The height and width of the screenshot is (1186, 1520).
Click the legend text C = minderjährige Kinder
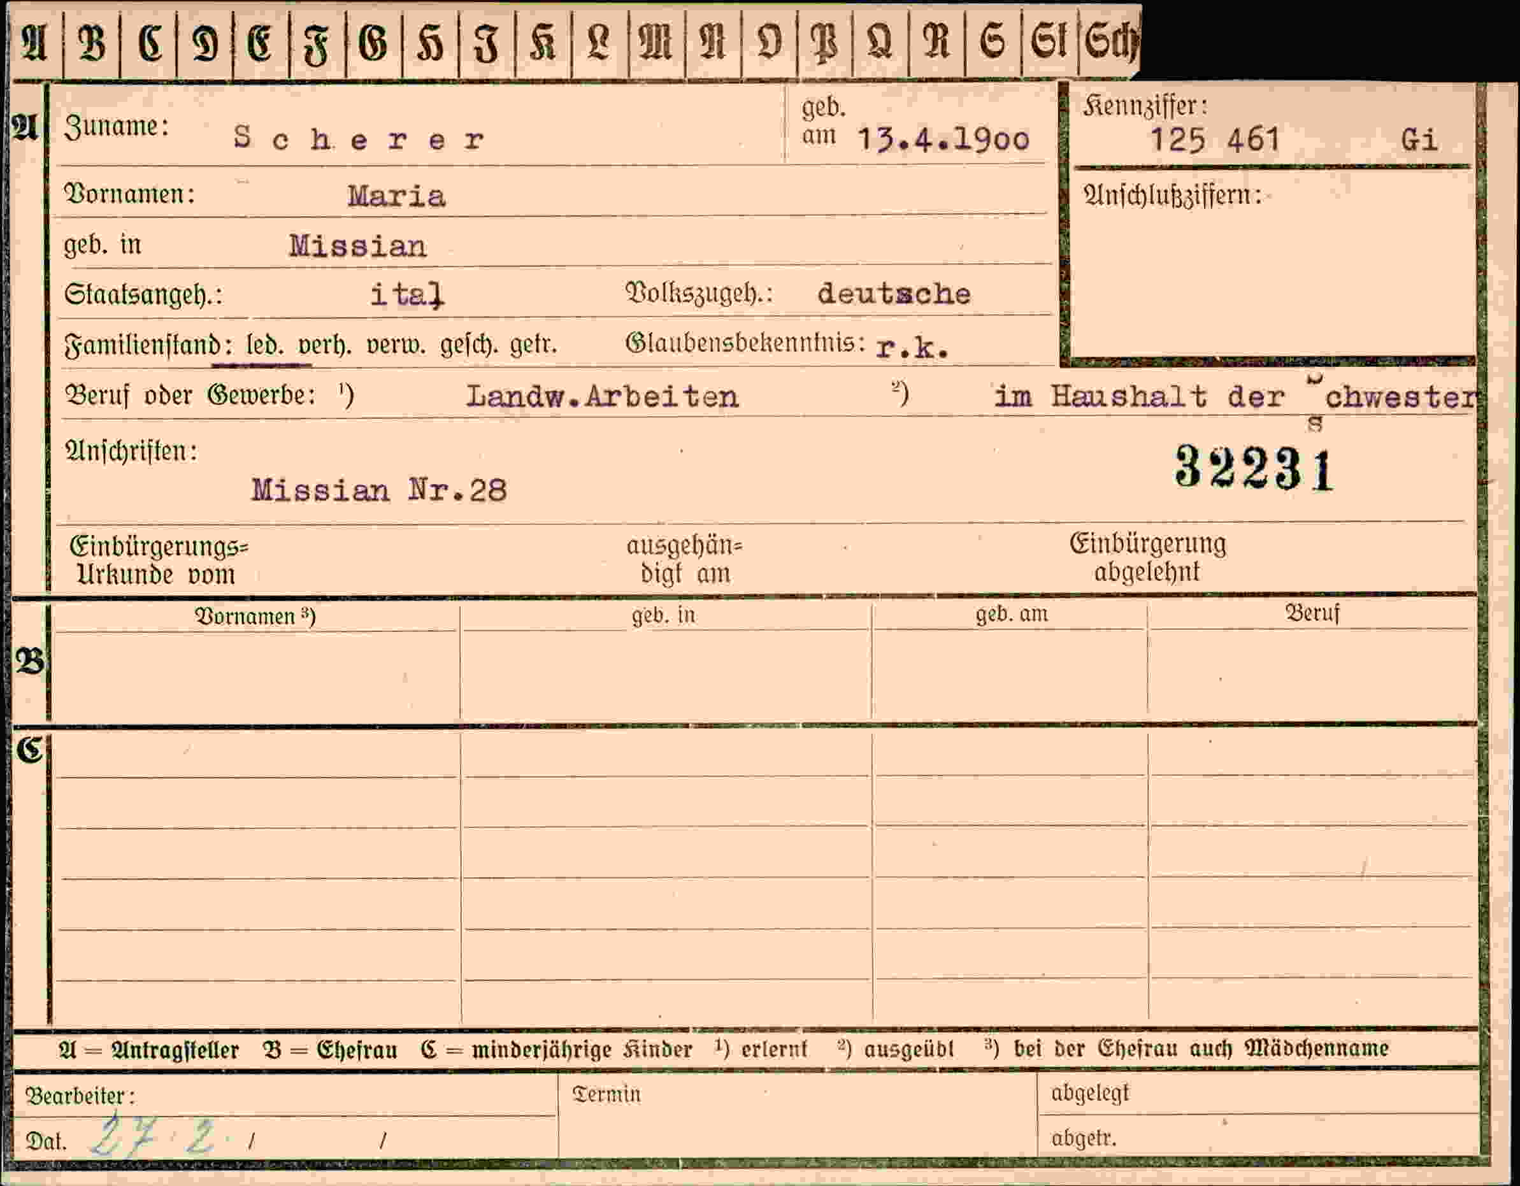point(557,1050)
